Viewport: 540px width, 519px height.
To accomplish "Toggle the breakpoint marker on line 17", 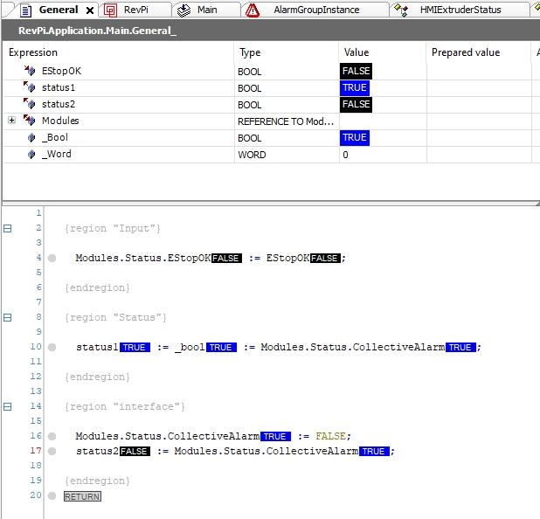I will (x=52, y=452).
